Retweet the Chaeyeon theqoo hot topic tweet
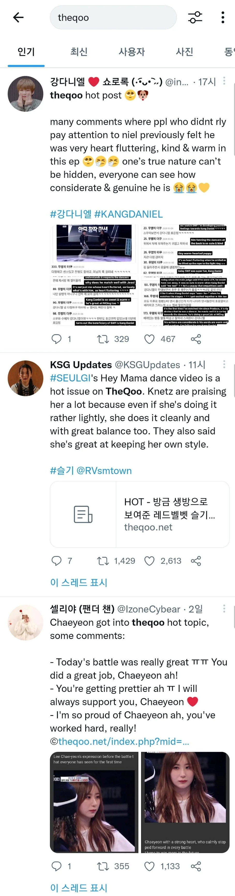The image size is (235, 896). pos(103,866)
